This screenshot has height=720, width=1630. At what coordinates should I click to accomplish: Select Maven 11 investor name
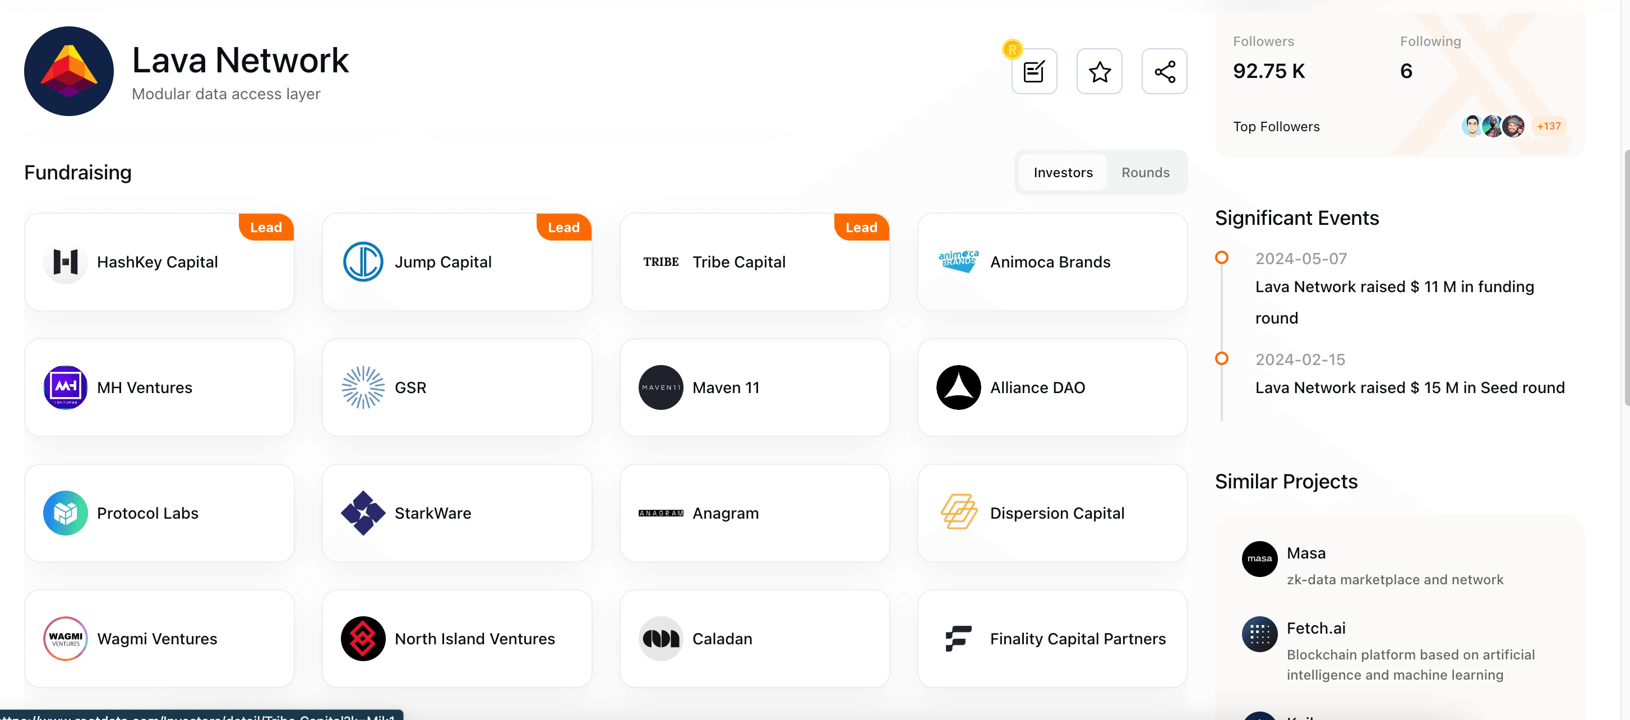pyautogui.click(x=726, y=387)
